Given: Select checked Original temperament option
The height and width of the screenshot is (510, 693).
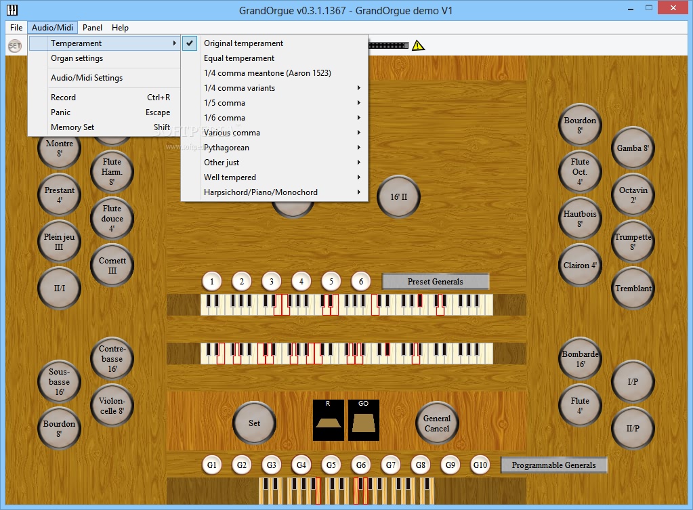Looking at the screenshot, I should pos(274,43).
